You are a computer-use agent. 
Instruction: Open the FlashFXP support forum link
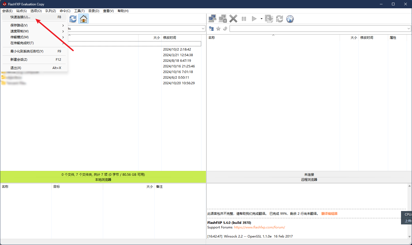point(259,227)
